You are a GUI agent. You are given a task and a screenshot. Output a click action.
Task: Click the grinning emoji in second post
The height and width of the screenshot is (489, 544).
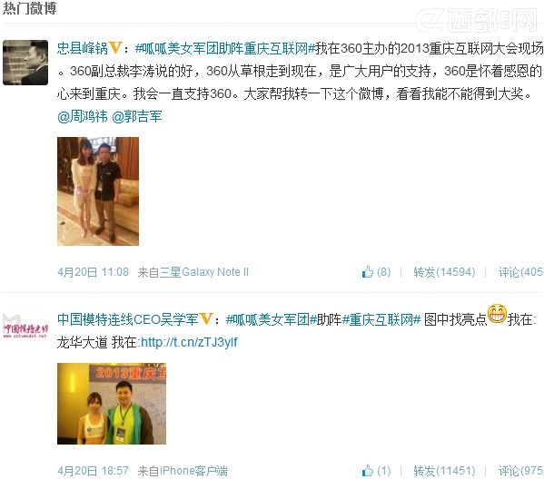(497, 314)
